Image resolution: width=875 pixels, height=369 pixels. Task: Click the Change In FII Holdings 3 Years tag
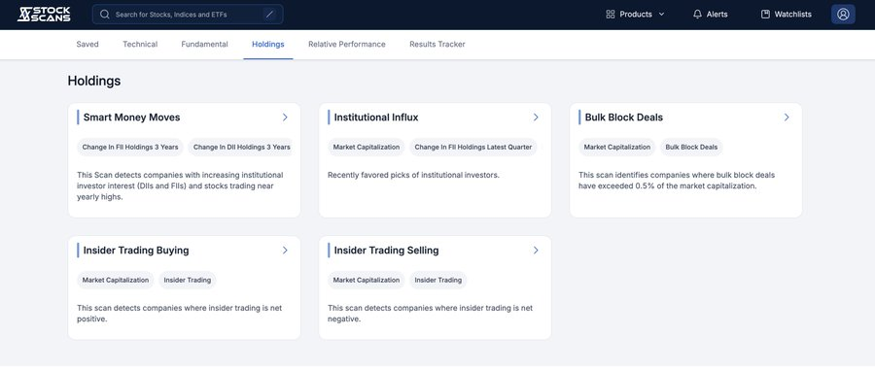pyautogui.click(x=130, y=148)
